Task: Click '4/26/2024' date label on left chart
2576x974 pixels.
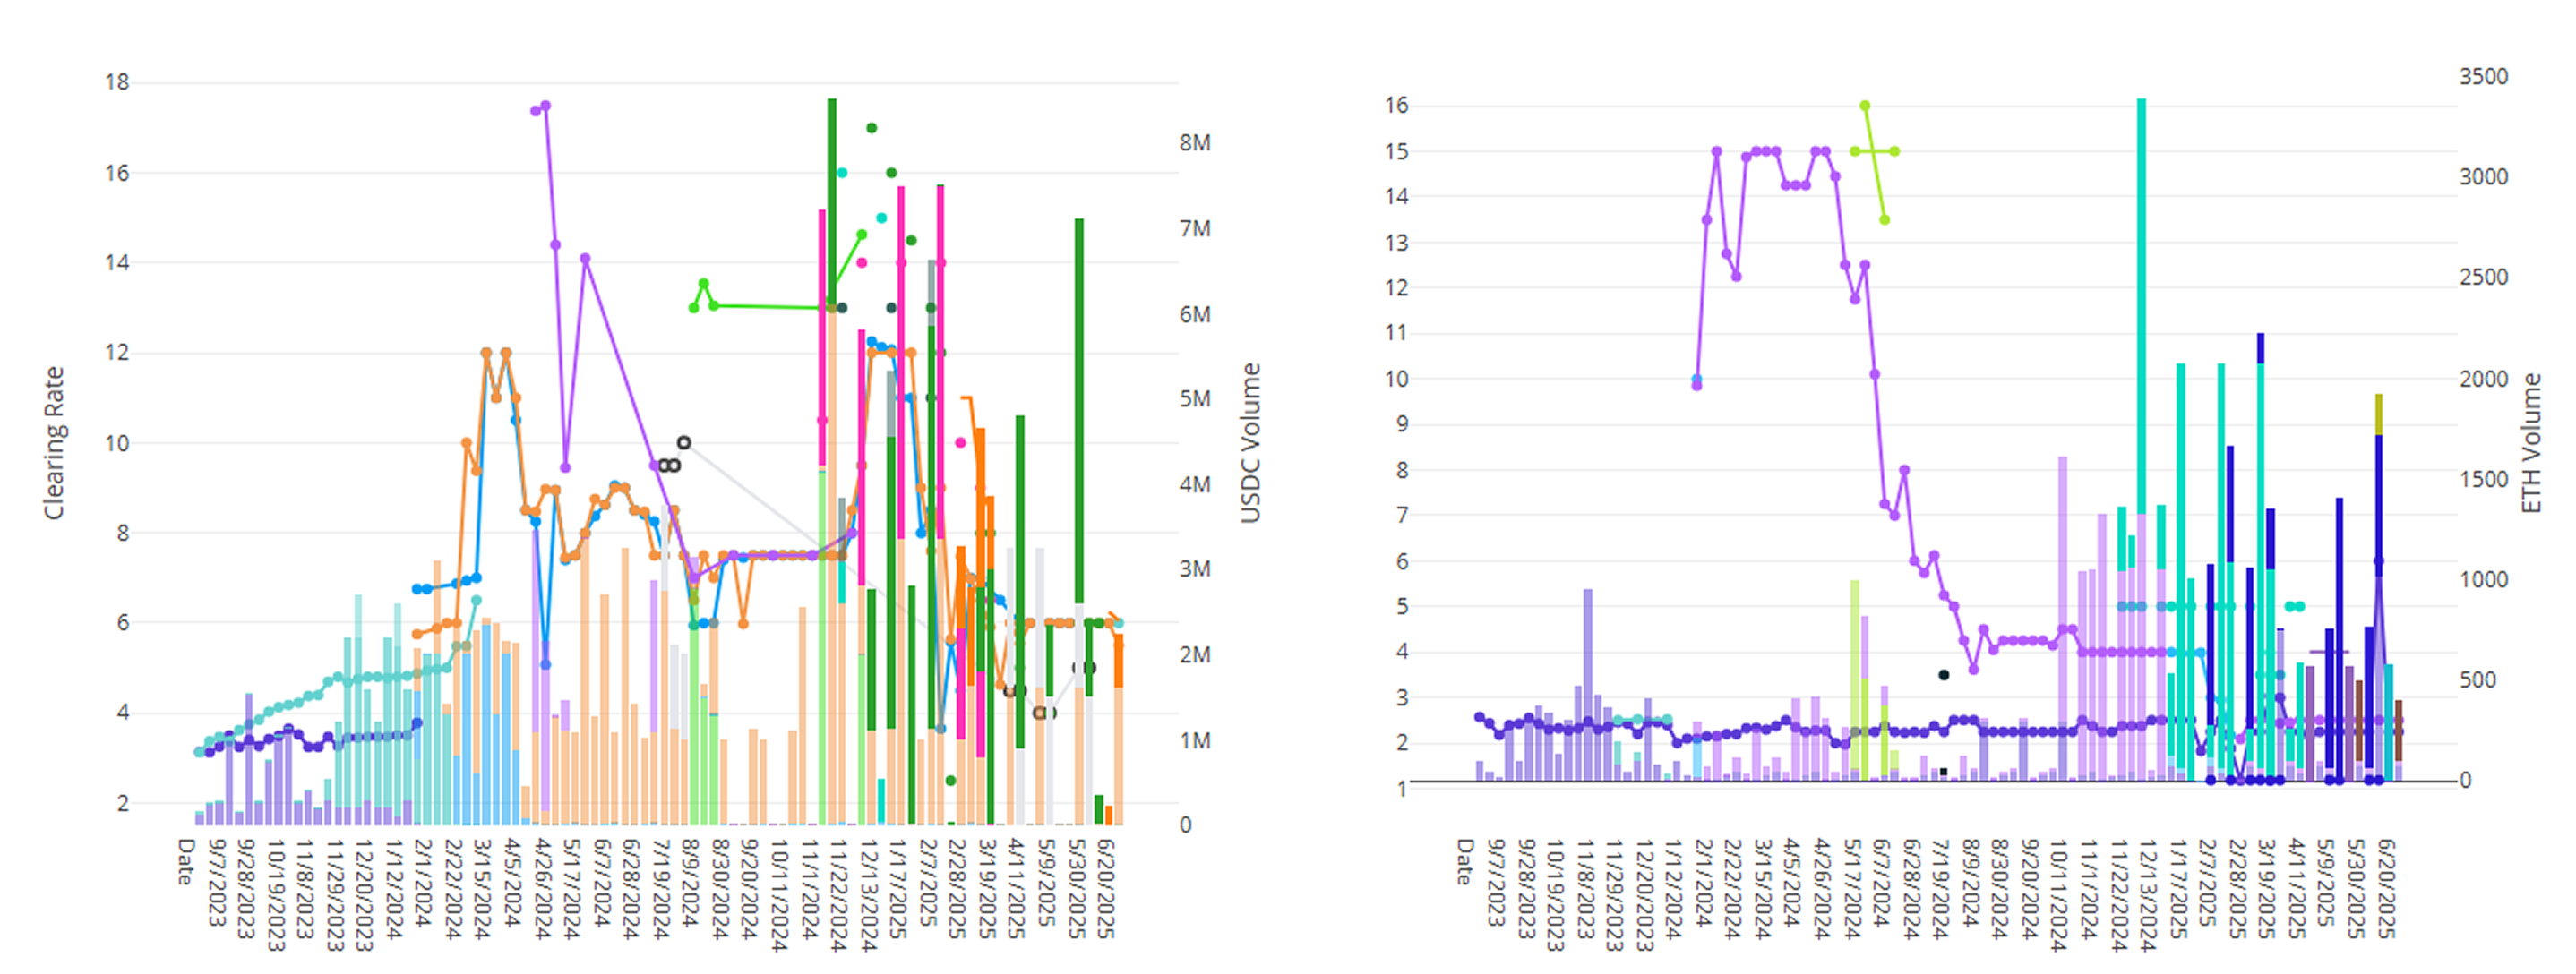Action: point(542,888)
